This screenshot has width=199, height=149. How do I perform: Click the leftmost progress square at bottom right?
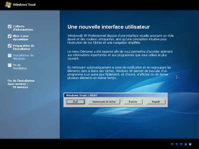tap(172, 144)
